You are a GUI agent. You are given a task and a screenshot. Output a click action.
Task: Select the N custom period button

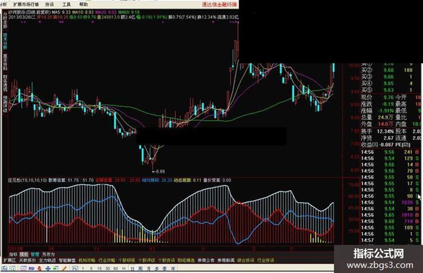pyautogui.click(x=124, y=269)
